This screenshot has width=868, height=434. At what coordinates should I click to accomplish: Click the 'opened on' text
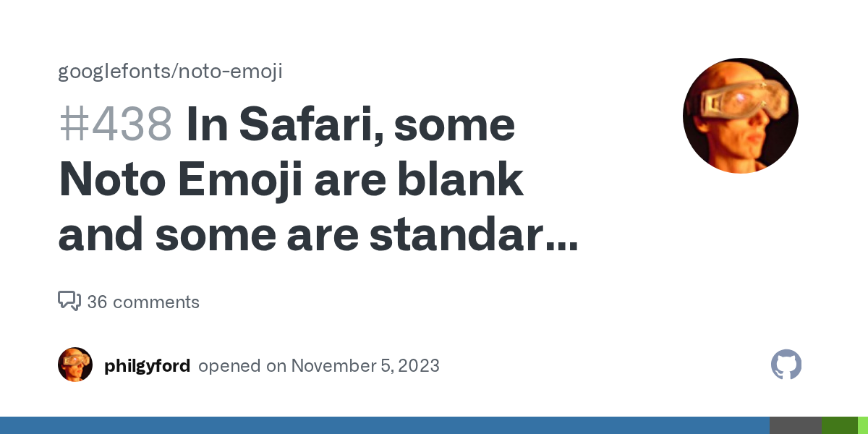(x=242, y=365)
